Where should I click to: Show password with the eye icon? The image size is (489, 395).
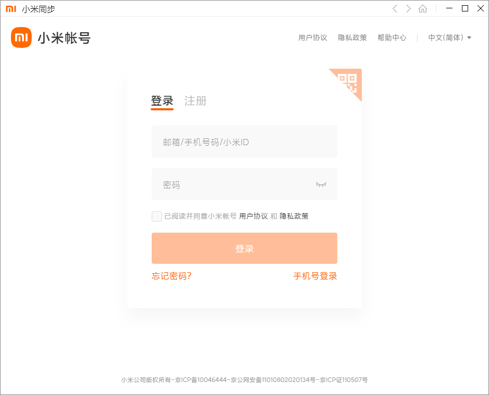click(321, 184)
